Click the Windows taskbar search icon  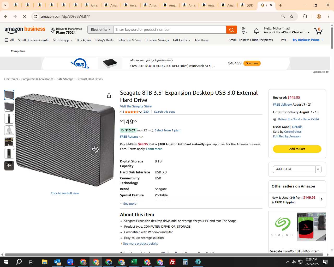pos(19,262)
